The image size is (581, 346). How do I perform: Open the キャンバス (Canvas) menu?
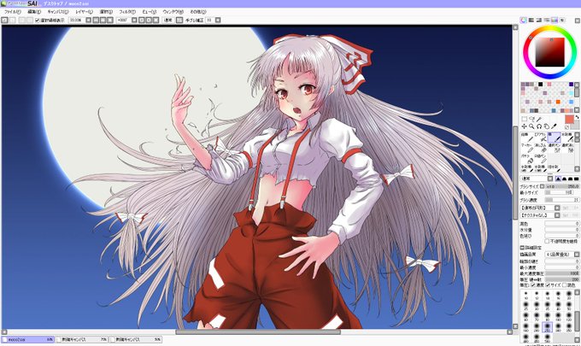tap(58, 12)
